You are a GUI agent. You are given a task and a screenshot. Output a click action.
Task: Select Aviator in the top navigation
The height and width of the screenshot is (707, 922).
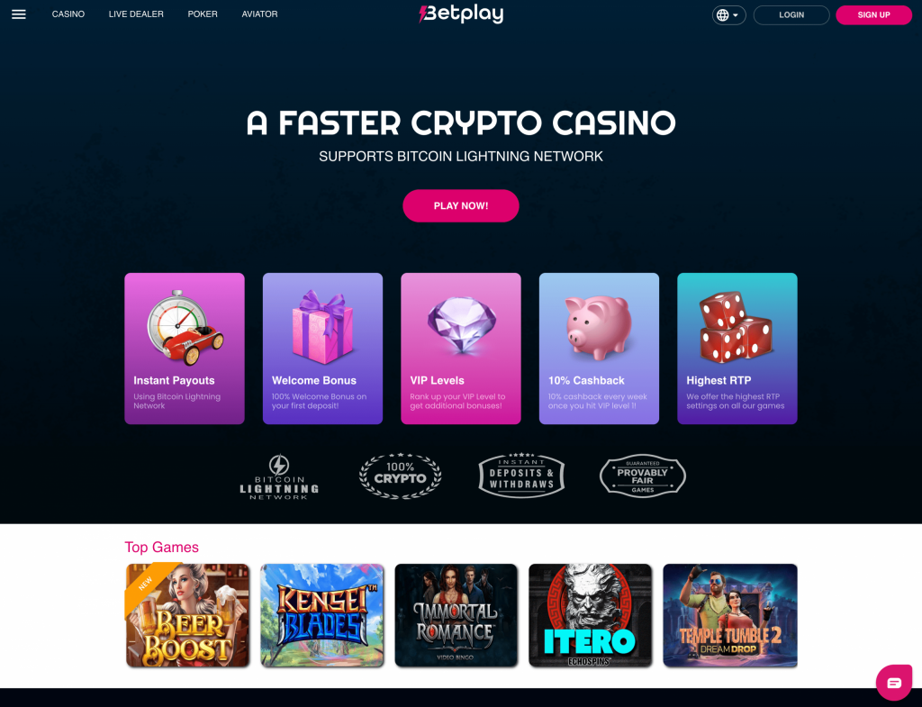click(259, 14)
